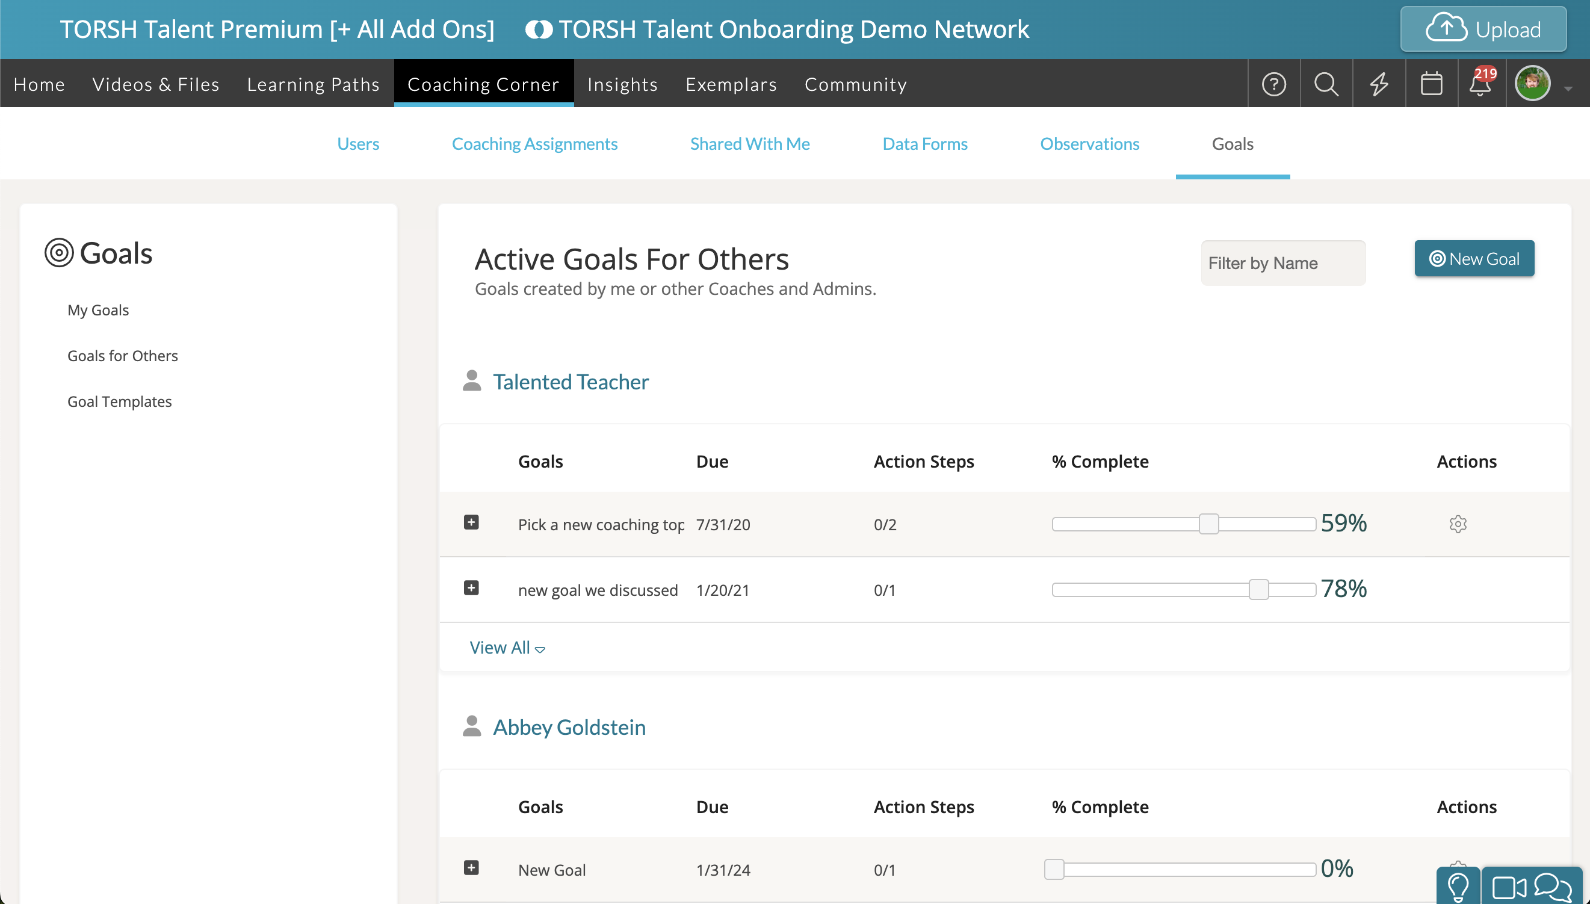Screen dimensions: 1590x904
Task: Click the video camera icon at bottom right
Action: click(x=1508, y=887)
